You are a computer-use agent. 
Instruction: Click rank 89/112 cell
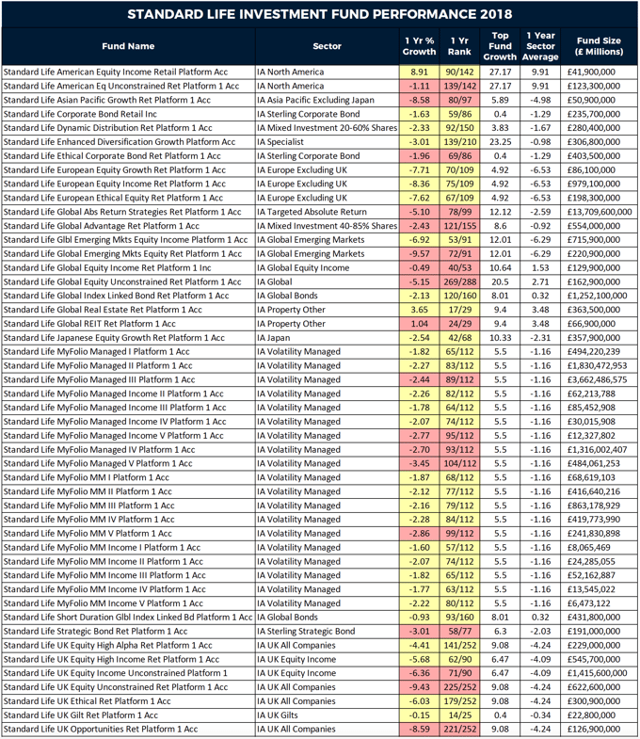(x=459, y=380)
